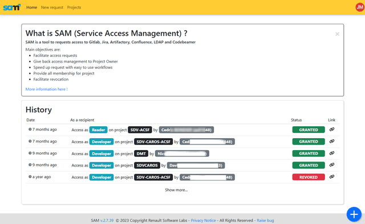Click the blue plus floating button
The width and height of the screenshot is (365, 224).
coord(354,214)
